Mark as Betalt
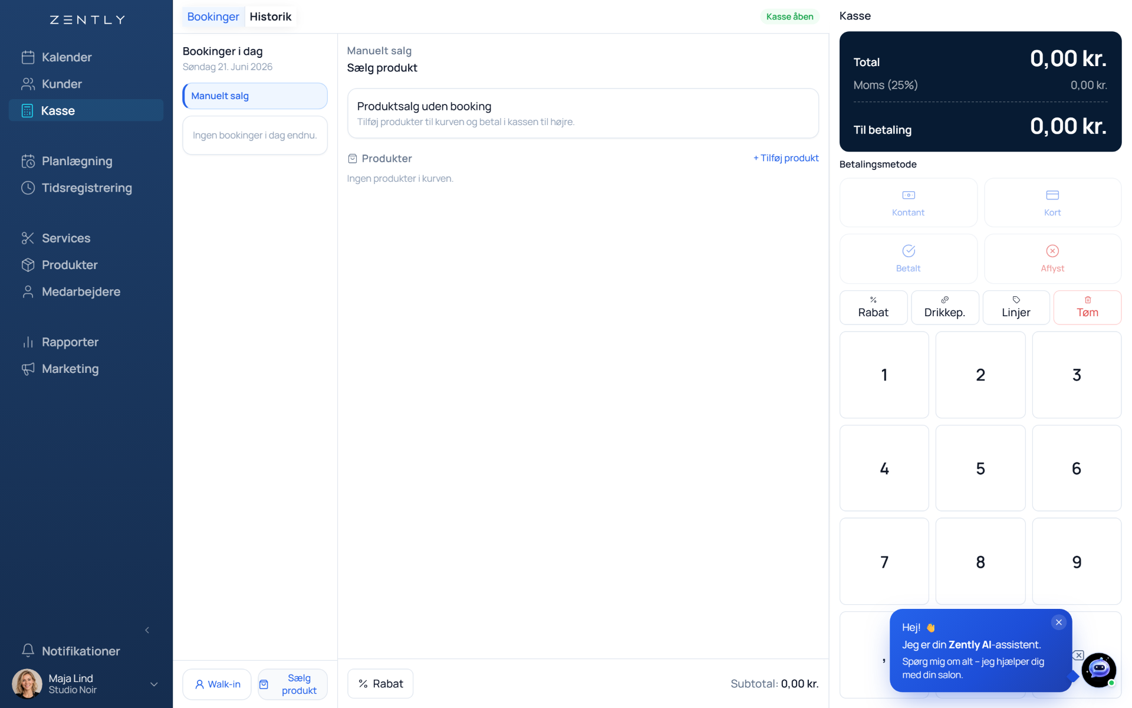1132x708 pixels. (908, 258)
